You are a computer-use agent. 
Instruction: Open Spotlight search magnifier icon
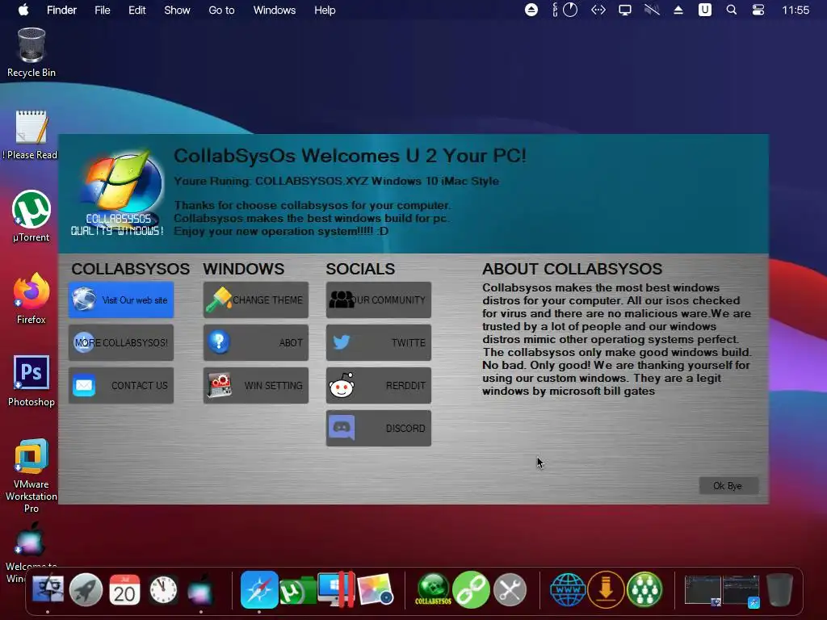tap(732, 10)
